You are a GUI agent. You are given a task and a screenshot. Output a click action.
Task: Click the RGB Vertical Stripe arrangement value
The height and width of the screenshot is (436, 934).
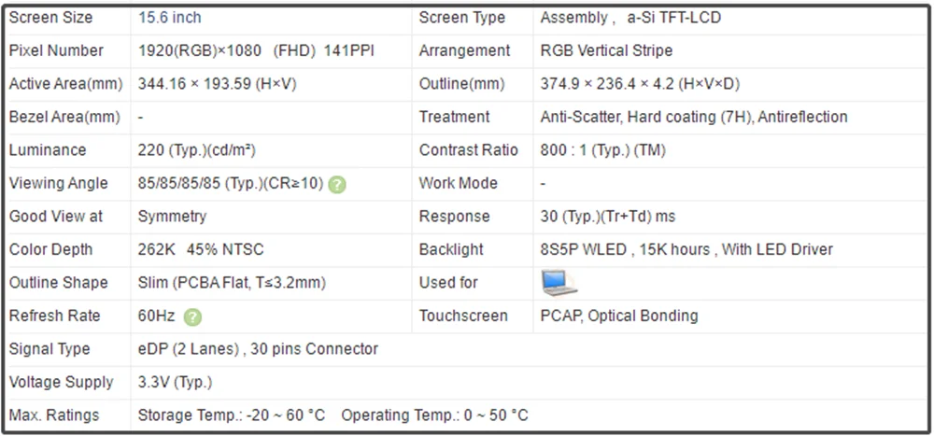(x=606, y=50)
